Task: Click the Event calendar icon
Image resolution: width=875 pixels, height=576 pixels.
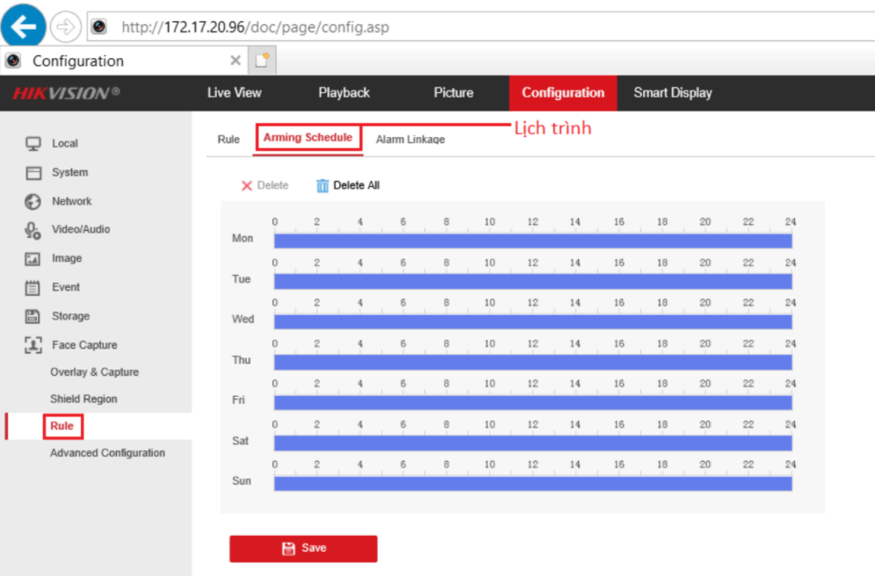Action: click(x=33, y=288)
